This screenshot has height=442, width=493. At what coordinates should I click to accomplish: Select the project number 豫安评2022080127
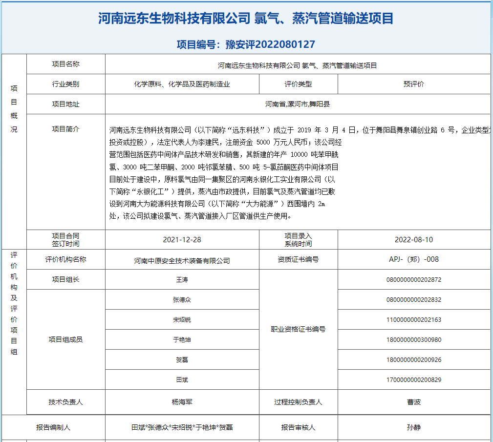270,44
